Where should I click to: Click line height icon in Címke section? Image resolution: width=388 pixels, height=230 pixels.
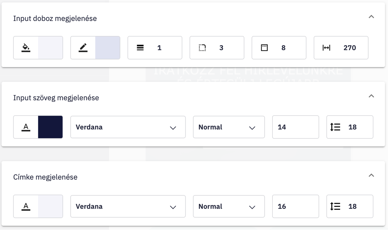(x=335, y=206)
